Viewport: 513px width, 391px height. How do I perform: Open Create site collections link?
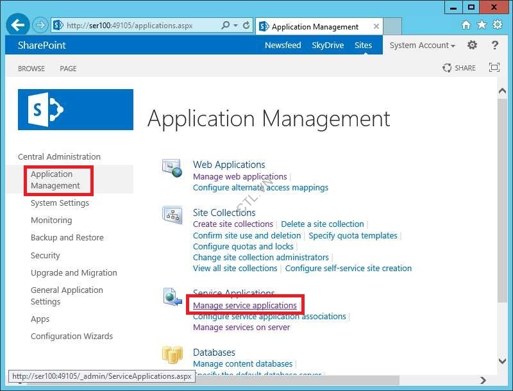point(233,224)
